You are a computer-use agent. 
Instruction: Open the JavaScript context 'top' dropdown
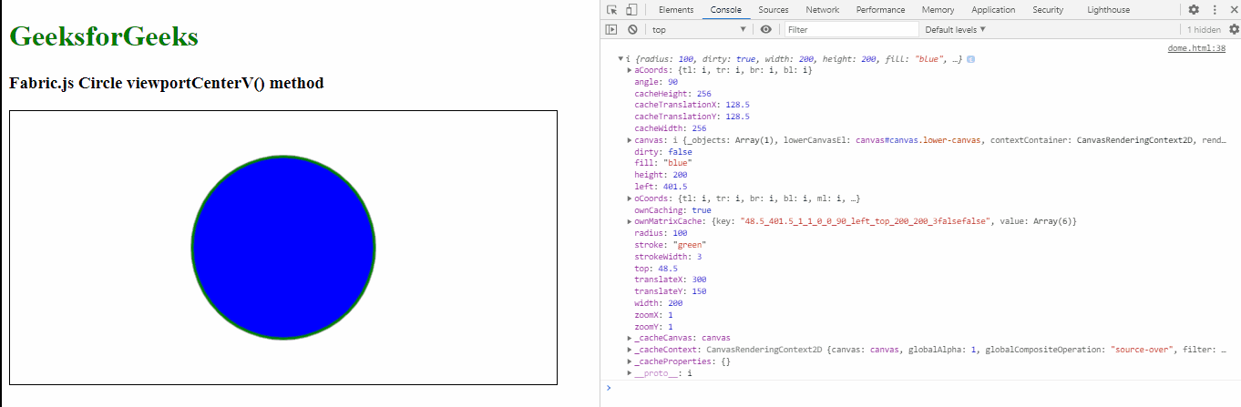tap(699, 29)
